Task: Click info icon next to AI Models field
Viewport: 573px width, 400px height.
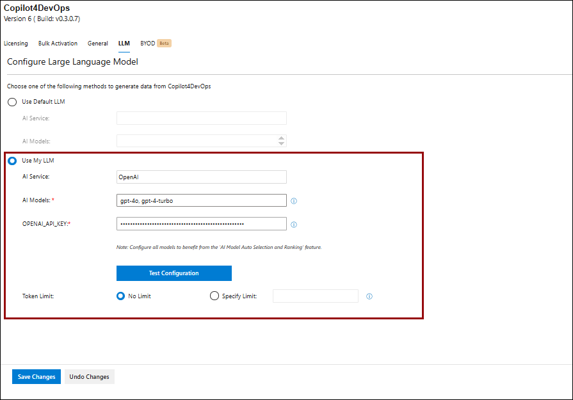Action: (x=294, y=201)
